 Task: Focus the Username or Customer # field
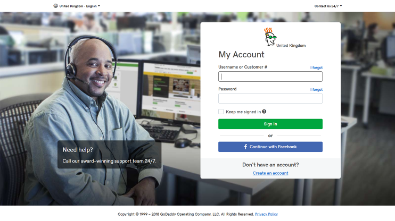[x=270, y=76]
